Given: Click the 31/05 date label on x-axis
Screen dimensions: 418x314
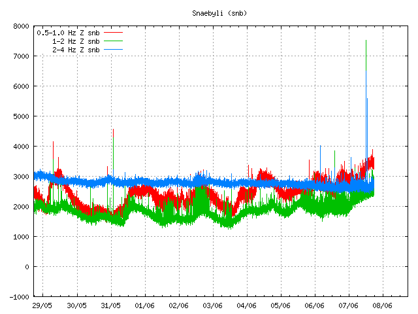Looking at the screenshot, I should point(111,305).
